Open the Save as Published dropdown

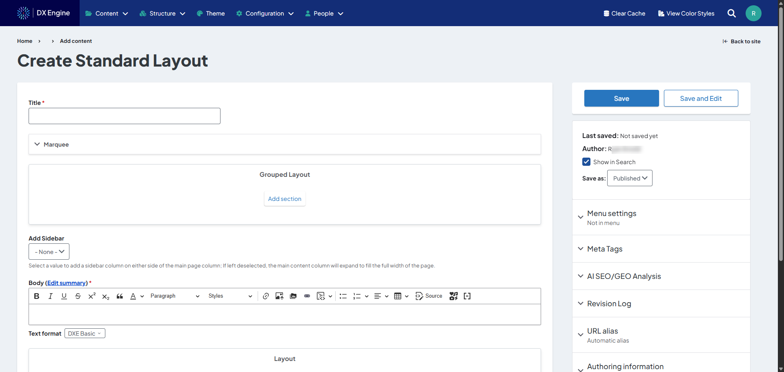tap(630, 178)
